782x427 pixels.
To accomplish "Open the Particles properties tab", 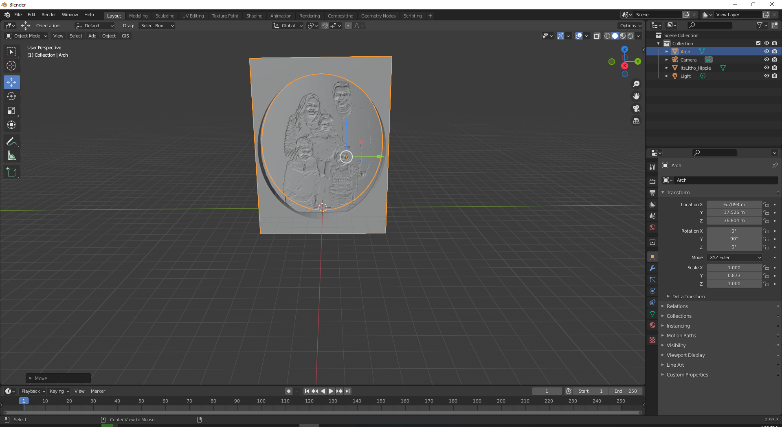I will [652, 280].
